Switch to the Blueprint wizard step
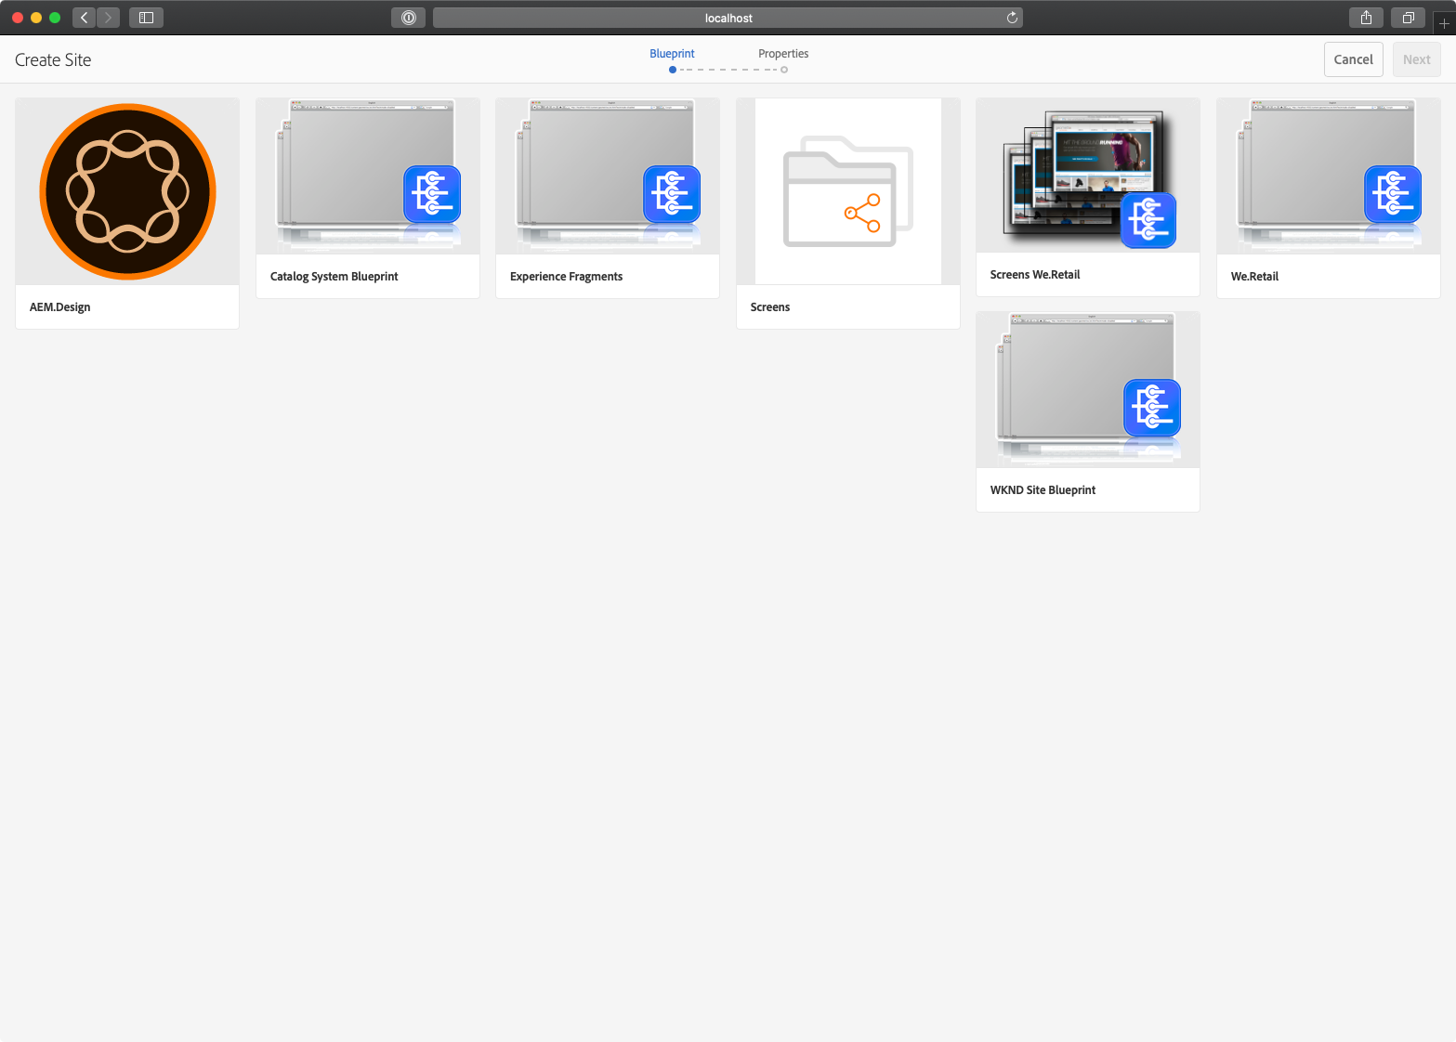The width and height of the screenshot is (1456, 1042). point(673,54)
